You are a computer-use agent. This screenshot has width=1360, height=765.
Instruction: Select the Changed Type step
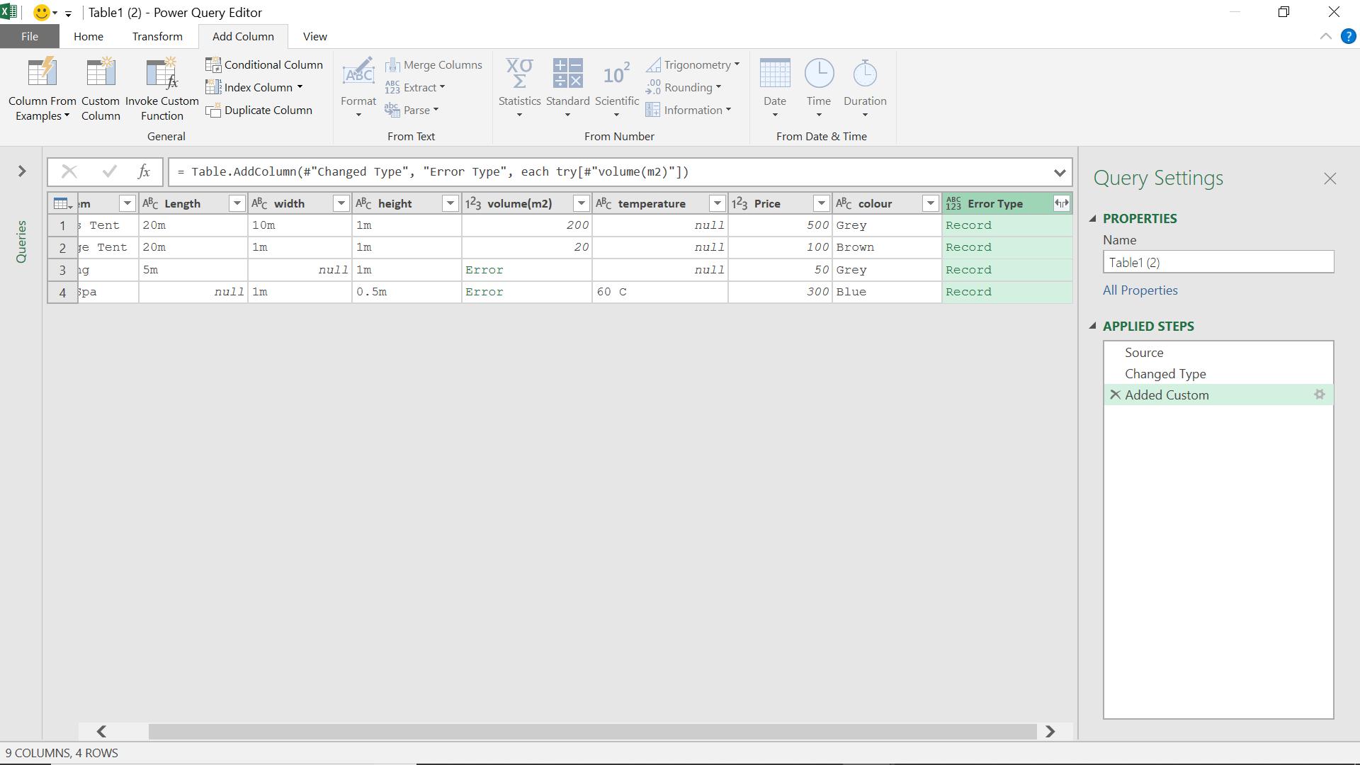(x=1218, y=374)
